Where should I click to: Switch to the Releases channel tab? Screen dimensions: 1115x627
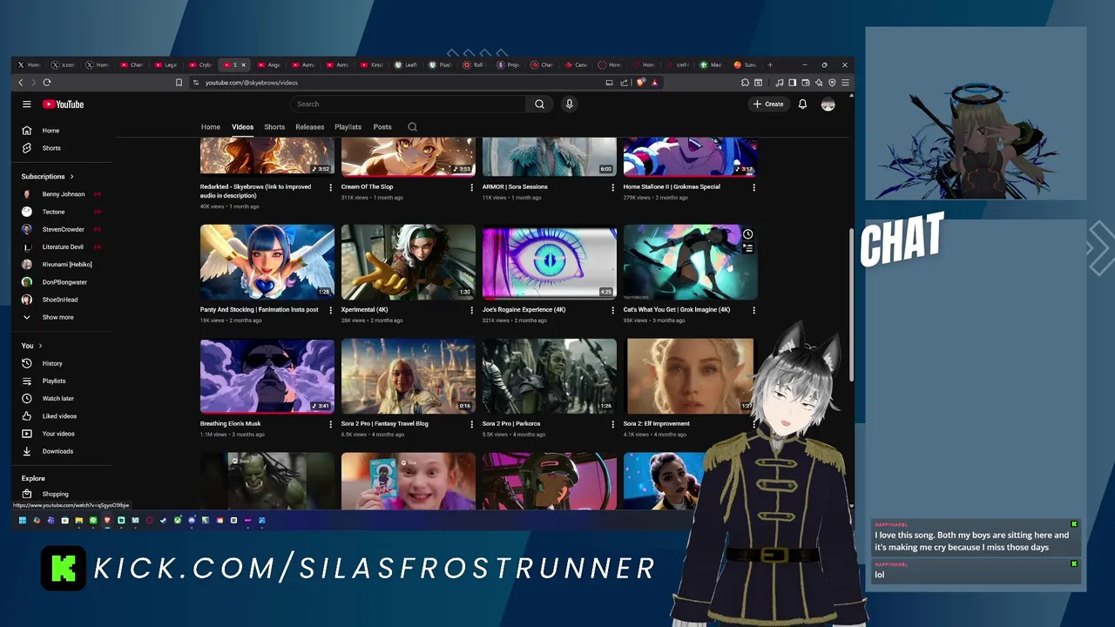309,127
